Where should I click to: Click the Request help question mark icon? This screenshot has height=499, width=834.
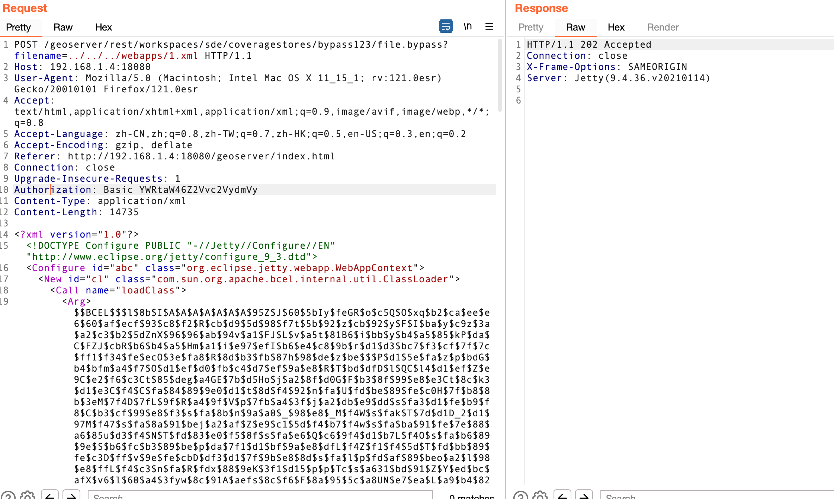(x=8, y=496)
